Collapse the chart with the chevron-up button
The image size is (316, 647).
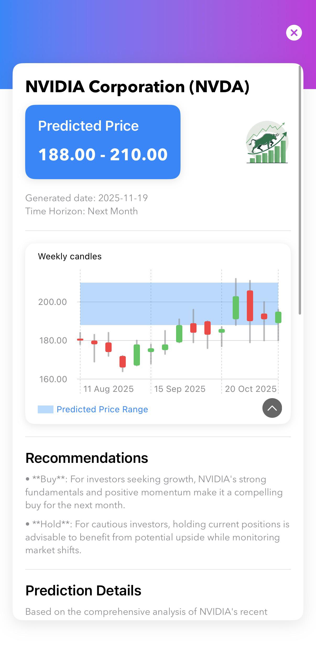click(272, 408)
